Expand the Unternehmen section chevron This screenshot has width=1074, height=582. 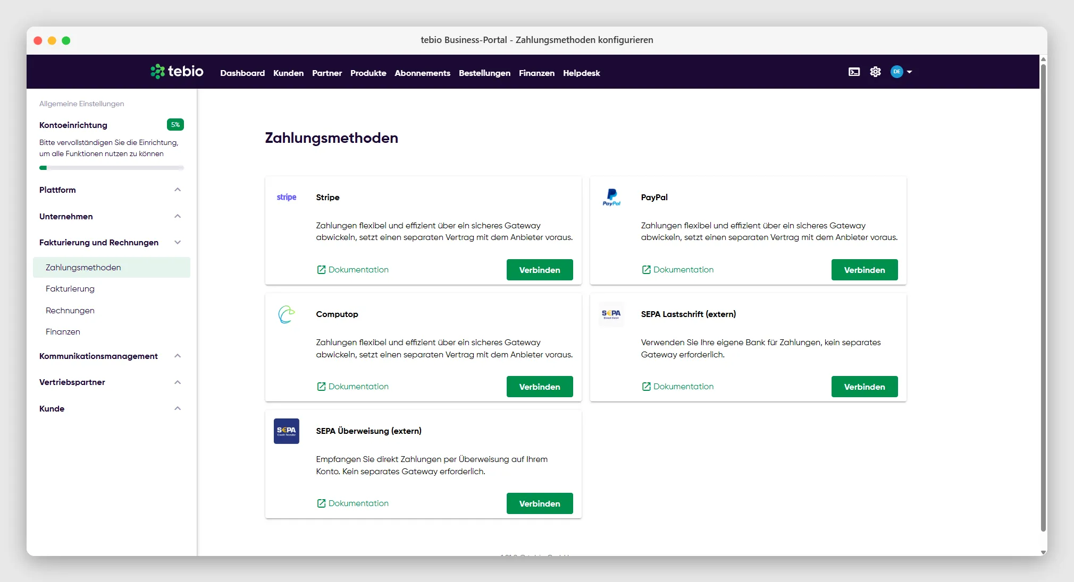pyautogui.click(x=178, y=216)
